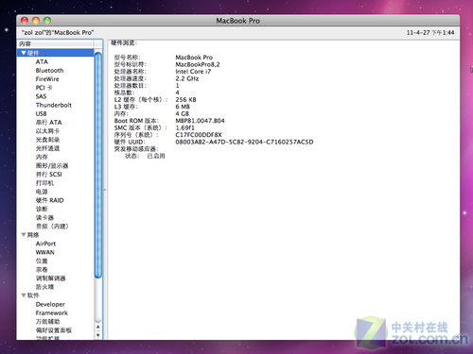Open the FireWire hardware entry
473x354 pixels.
point(47,79)
